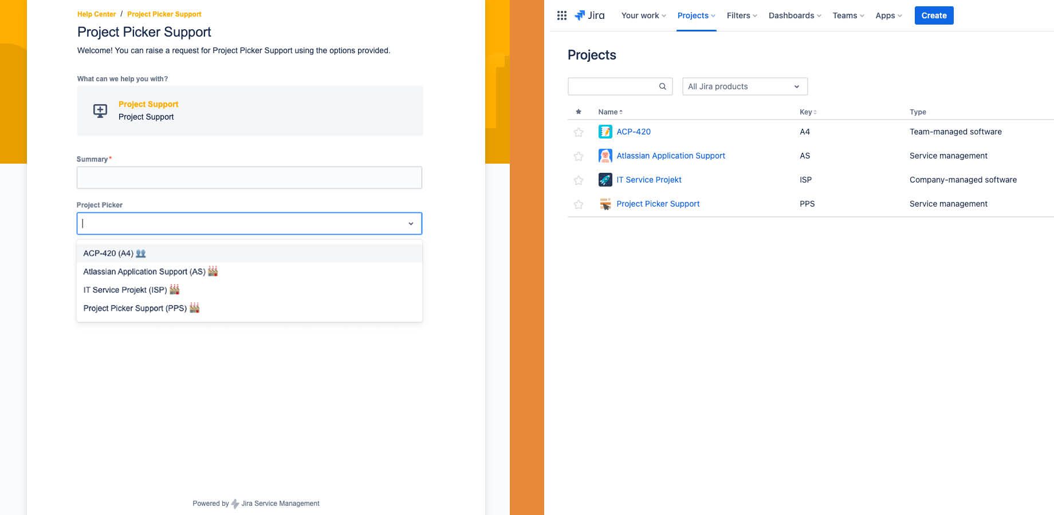Star the IT Service Projekt project
The width and height of the screenshot is (1054, 515).
point(579,180)
